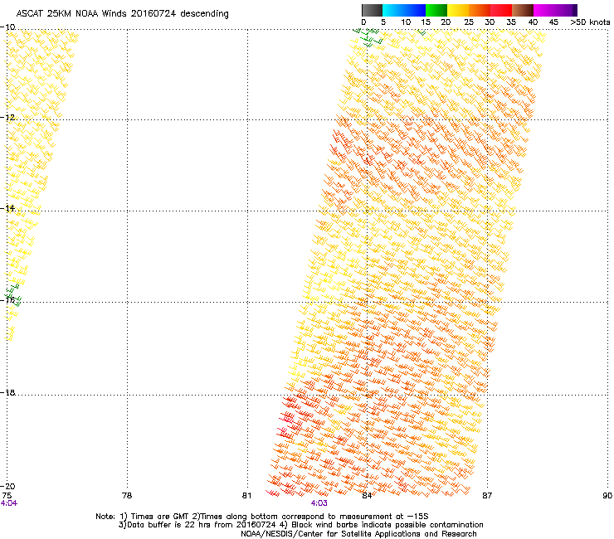Click the yellow 20-25 knots legend segment
This screenshot has width=614, height=539.
(x=458, y=10)
